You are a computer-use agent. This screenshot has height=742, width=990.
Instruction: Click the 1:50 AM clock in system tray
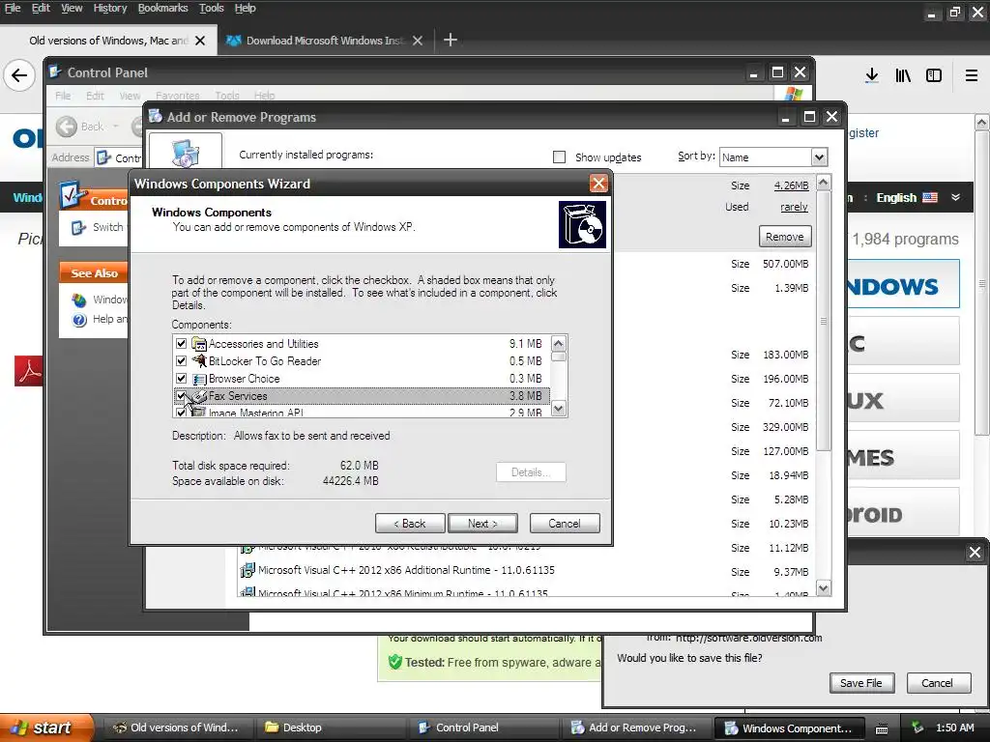(x=954, y=728)
